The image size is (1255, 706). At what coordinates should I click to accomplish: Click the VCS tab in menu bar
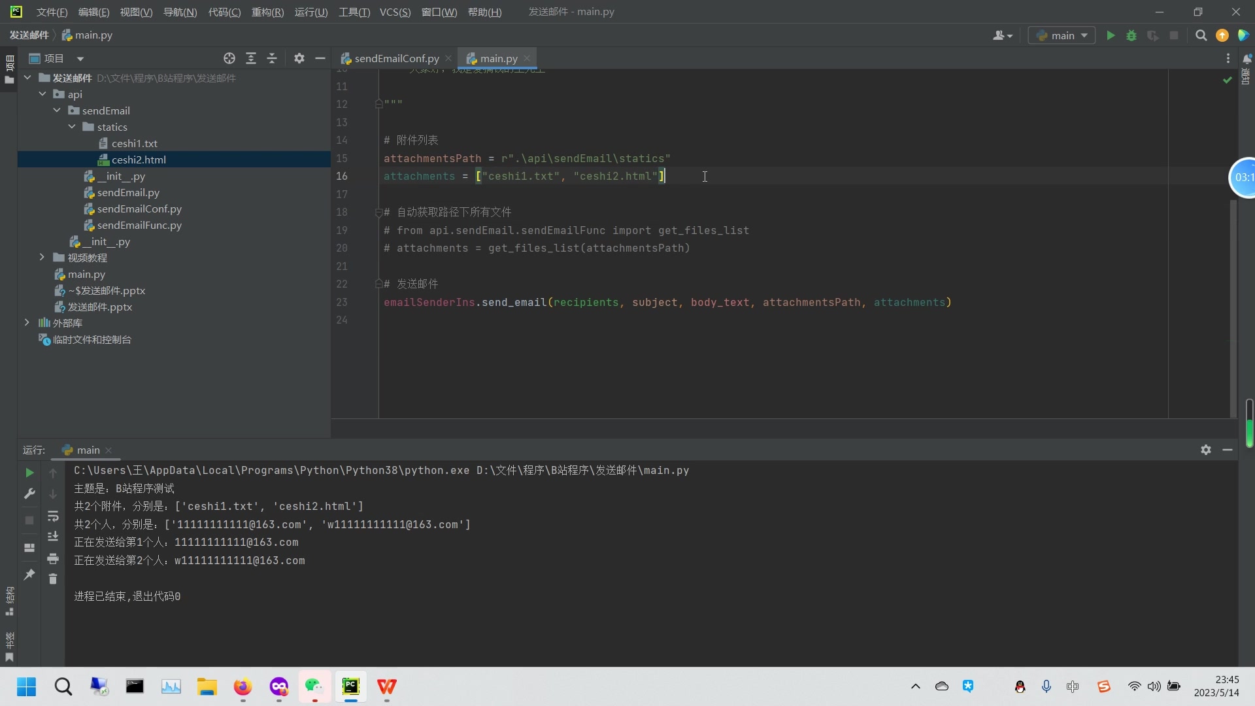coord(394,11)
